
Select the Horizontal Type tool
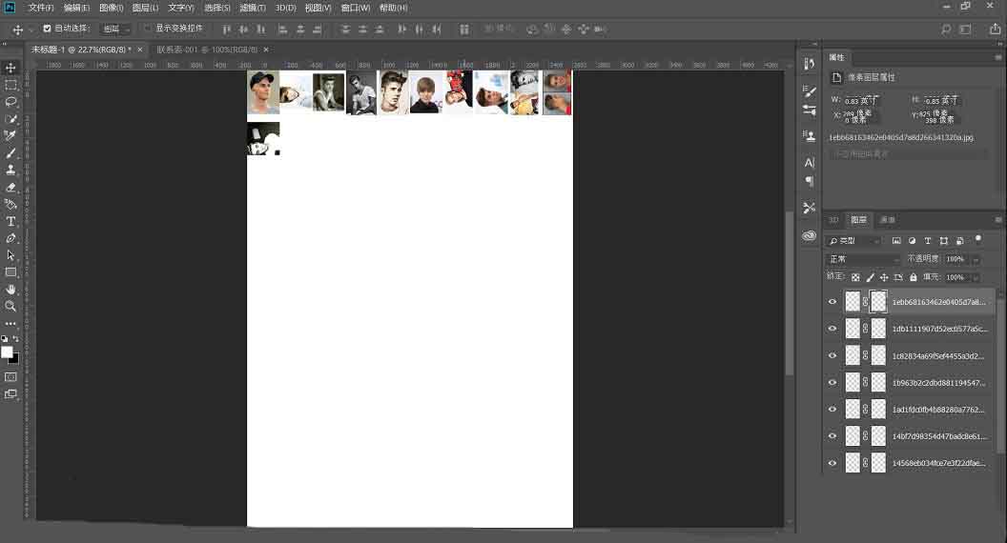[10, 221]
